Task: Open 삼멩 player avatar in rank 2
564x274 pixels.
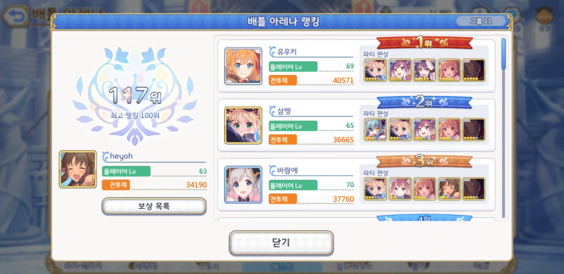Action: [243, 125]
